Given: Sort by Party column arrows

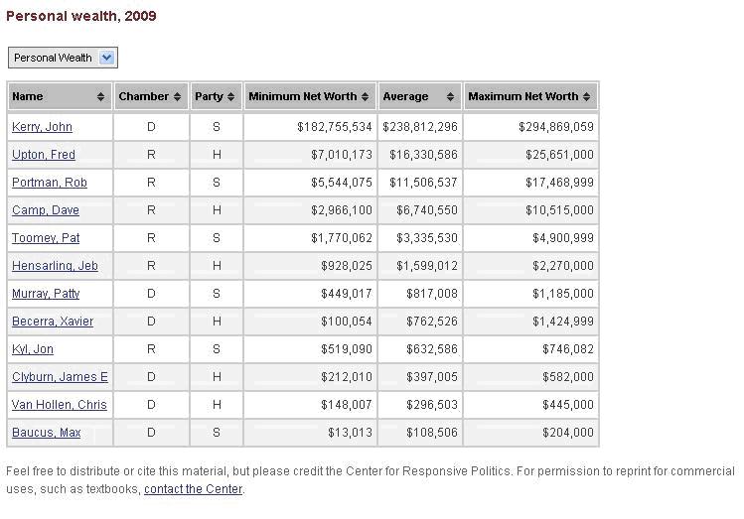Looking at the screenshot, I should (x=230, y=96).
